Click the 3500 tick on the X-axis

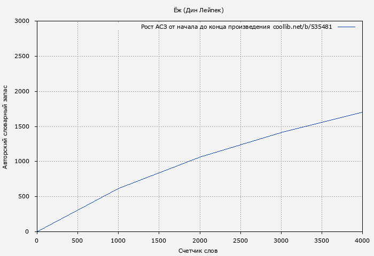[321, 241]
